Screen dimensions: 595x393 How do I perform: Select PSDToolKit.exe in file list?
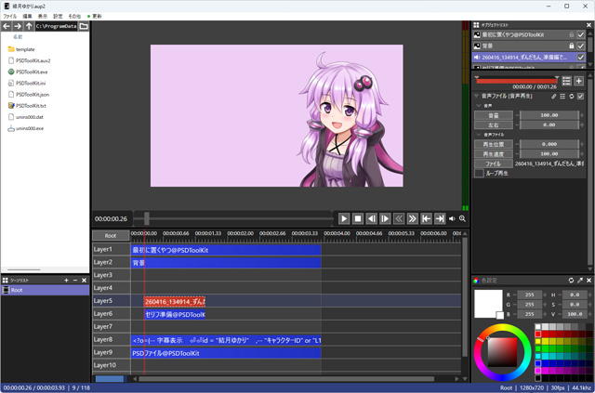[x=28, y=72]
